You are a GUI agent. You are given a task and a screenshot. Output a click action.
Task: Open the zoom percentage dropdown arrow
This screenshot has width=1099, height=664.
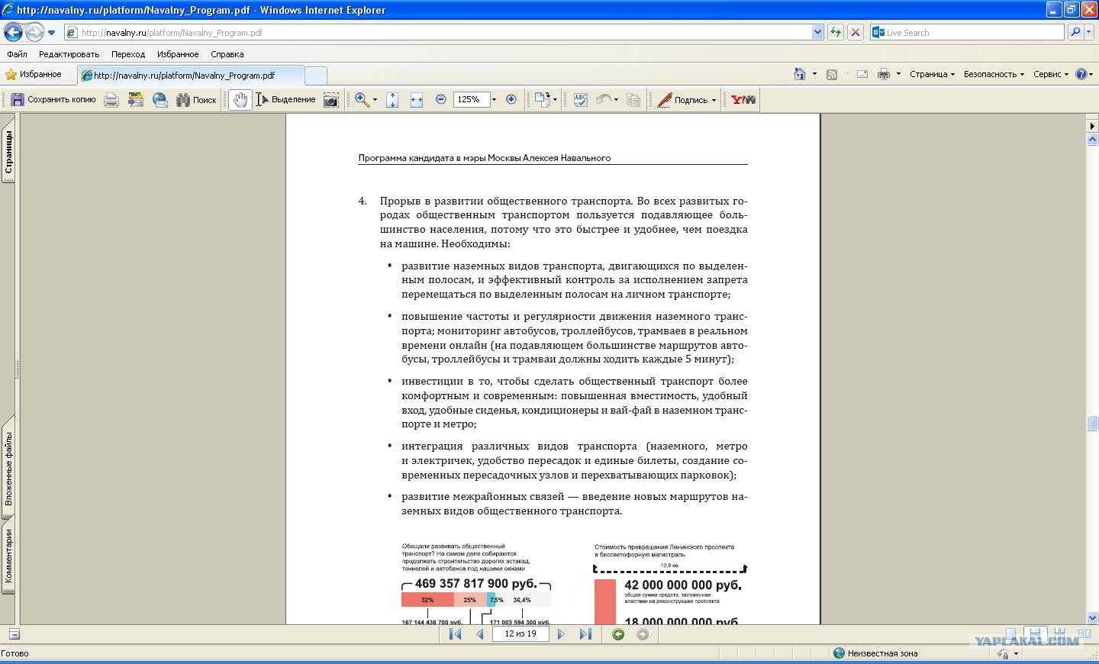pyautogui.click(x=494, y=100)
